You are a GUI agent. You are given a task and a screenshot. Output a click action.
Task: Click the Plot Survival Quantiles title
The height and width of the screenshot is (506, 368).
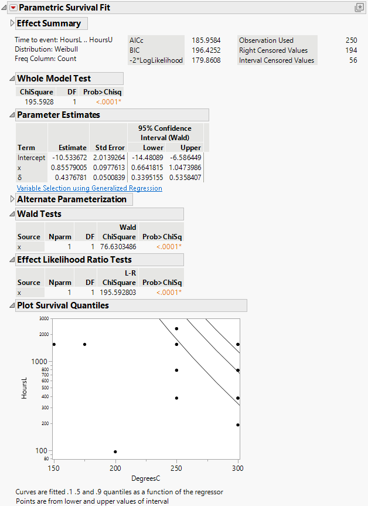pyautogui.click(x=63, y=305)
